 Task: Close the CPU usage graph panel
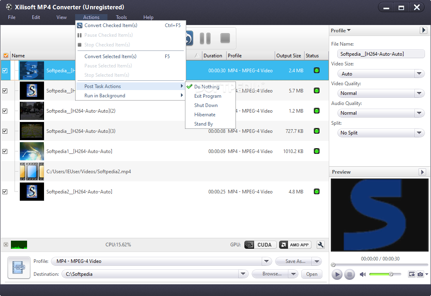tap(6, 245)
